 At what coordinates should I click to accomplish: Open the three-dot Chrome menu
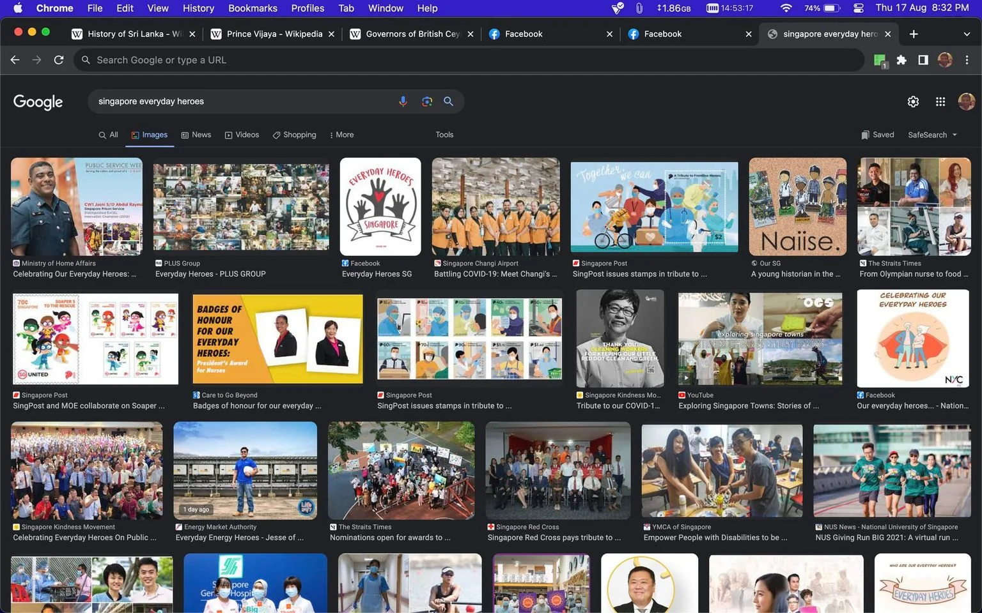point(967,60)
